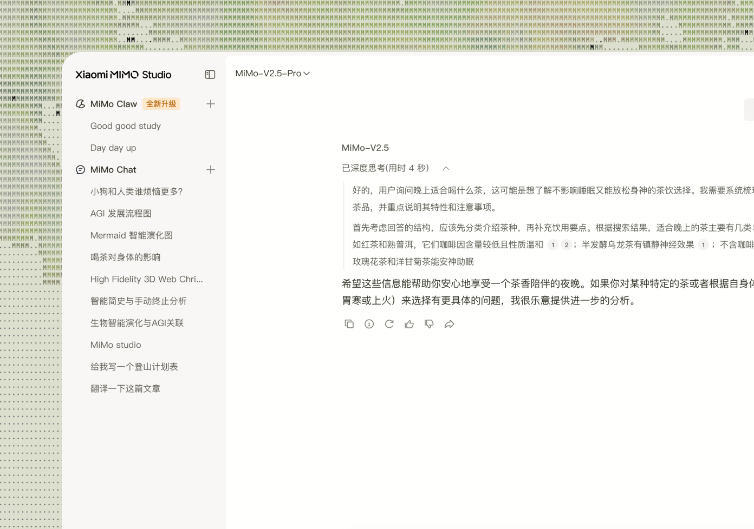Open chat AGI 发展流程图
754x529 pixels.
pyautogui.click(x=121, y=214)
